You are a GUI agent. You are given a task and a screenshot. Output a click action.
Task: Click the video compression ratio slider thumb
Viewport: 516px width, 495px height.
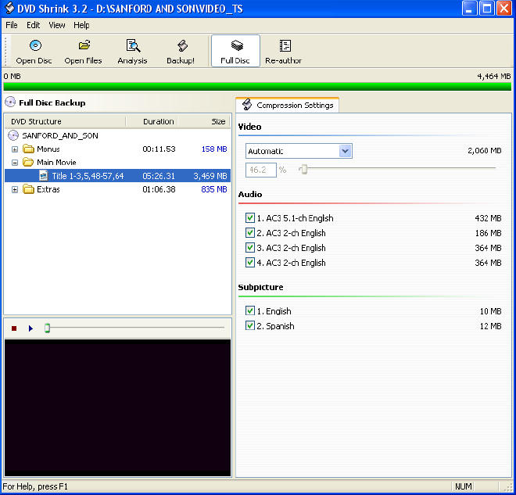point(304,169)
